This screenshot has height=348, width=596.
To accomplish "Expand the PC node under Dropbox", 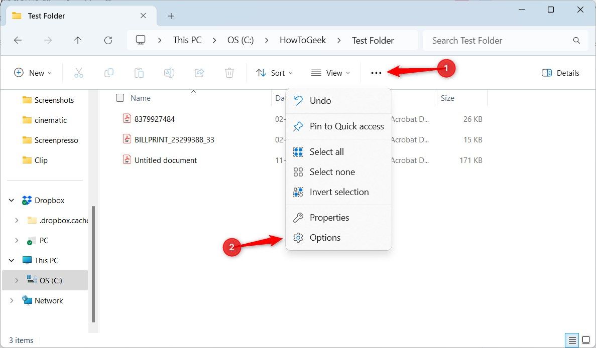I will (x=17, y=240).
